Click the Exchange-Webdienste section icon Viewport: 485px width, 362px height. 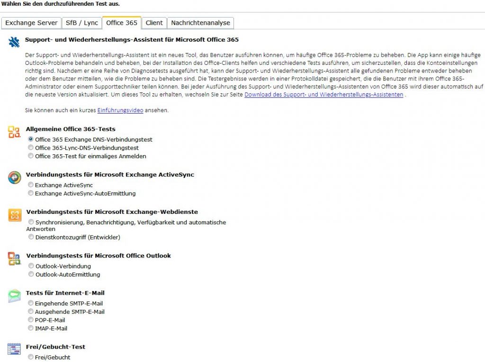pyautogui.click(x=14, y=215)
